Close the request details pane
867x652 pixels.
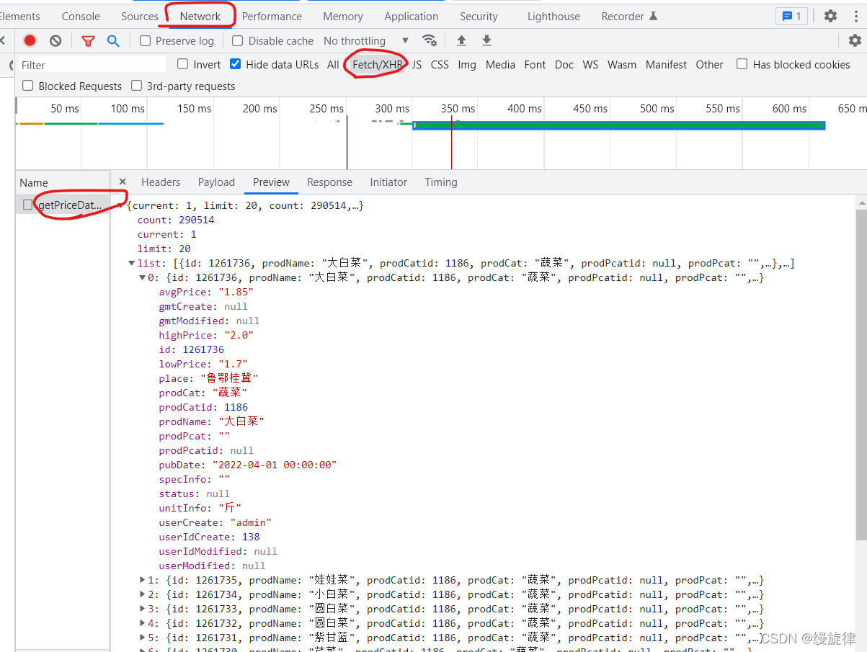[123, 182]
